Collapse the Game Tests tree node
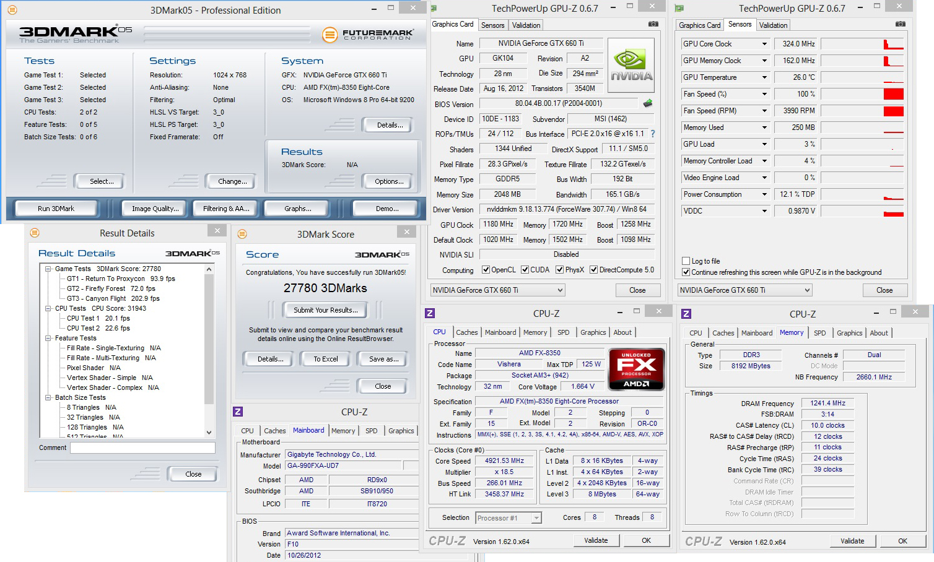This screenshot has width=934, height=562. coord(48,269)
